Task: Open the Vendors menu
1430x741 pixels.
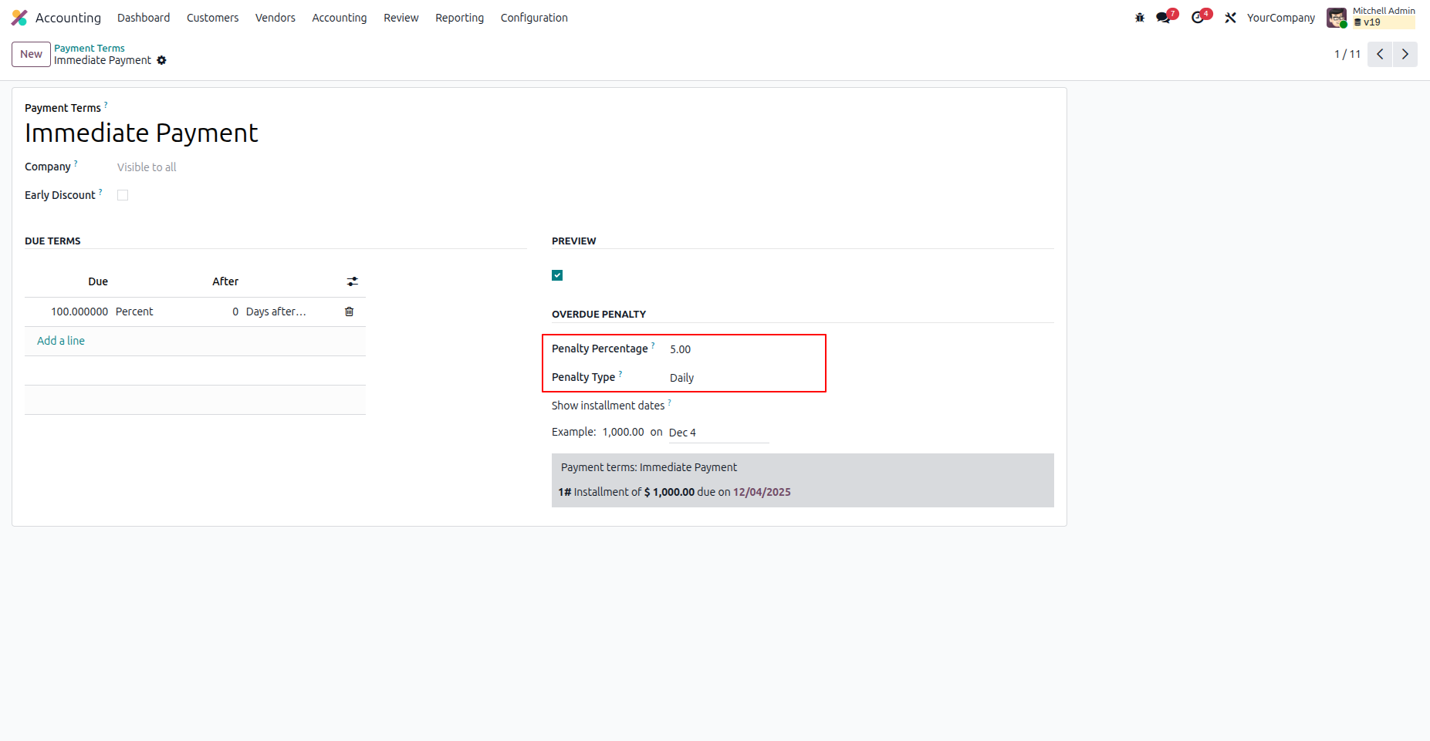Action: tap(276, 18)
